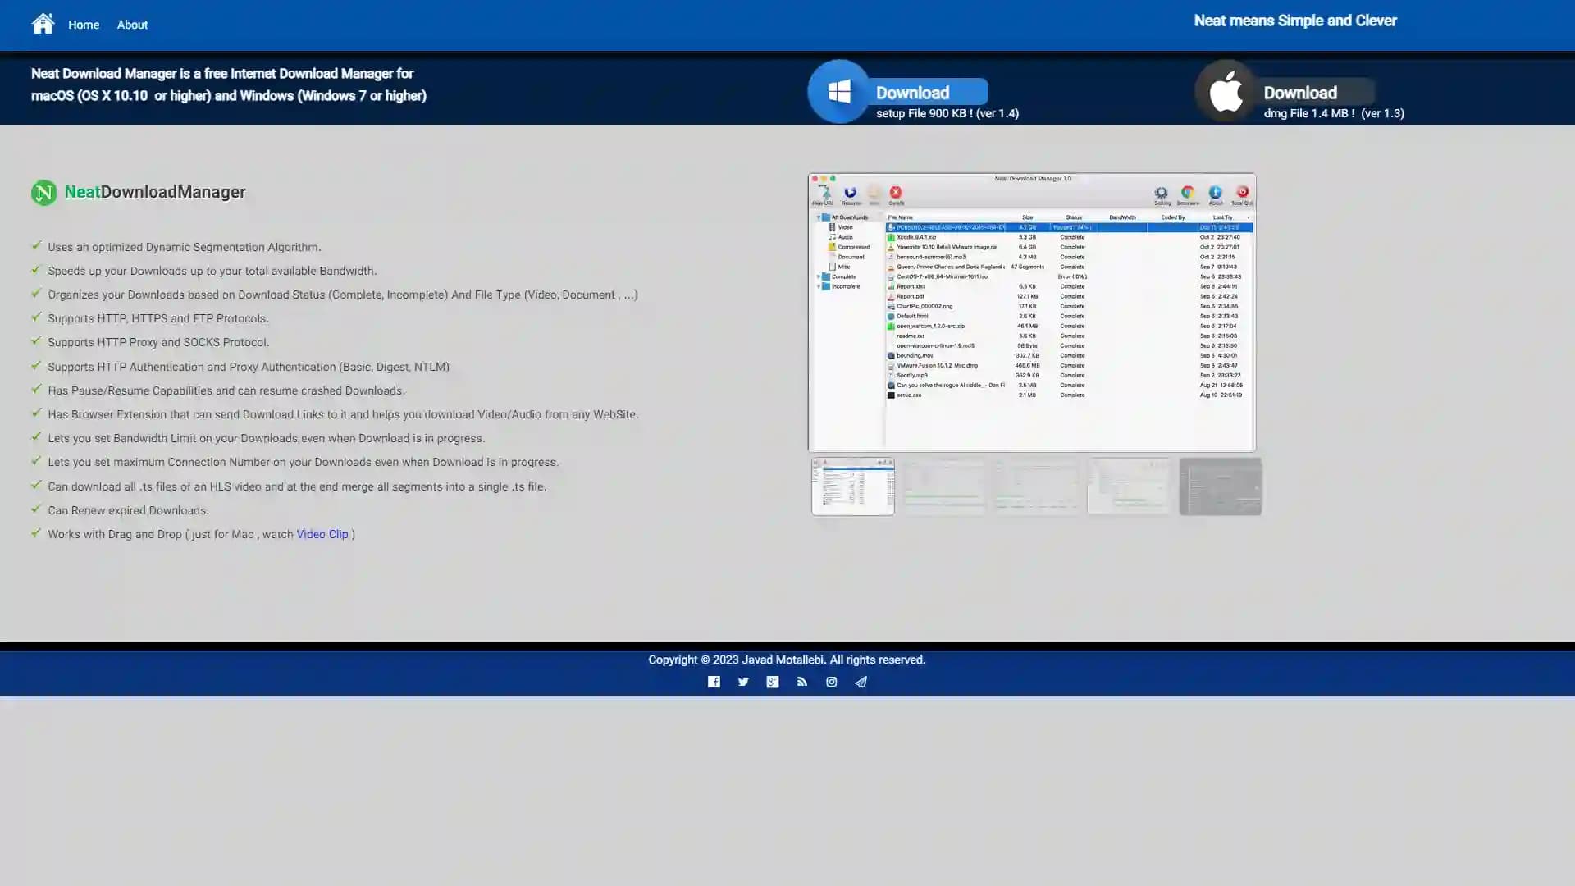Open the Home menu item
The height and width of the screenshot is (886, 1575).
[x=84, y=24]
